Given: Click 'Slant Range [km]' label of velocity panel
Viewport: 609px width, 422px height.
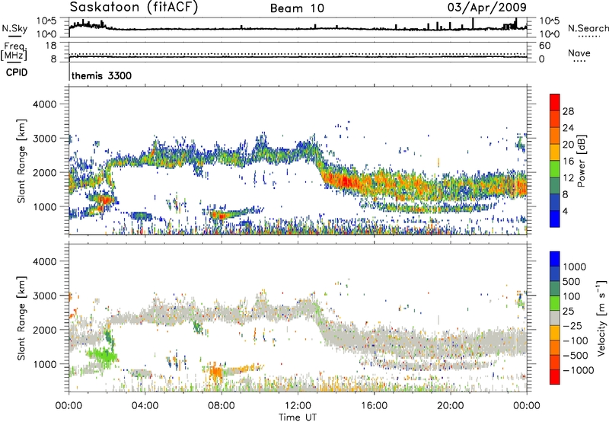Looking at the screenshot, I should point(21,318).
